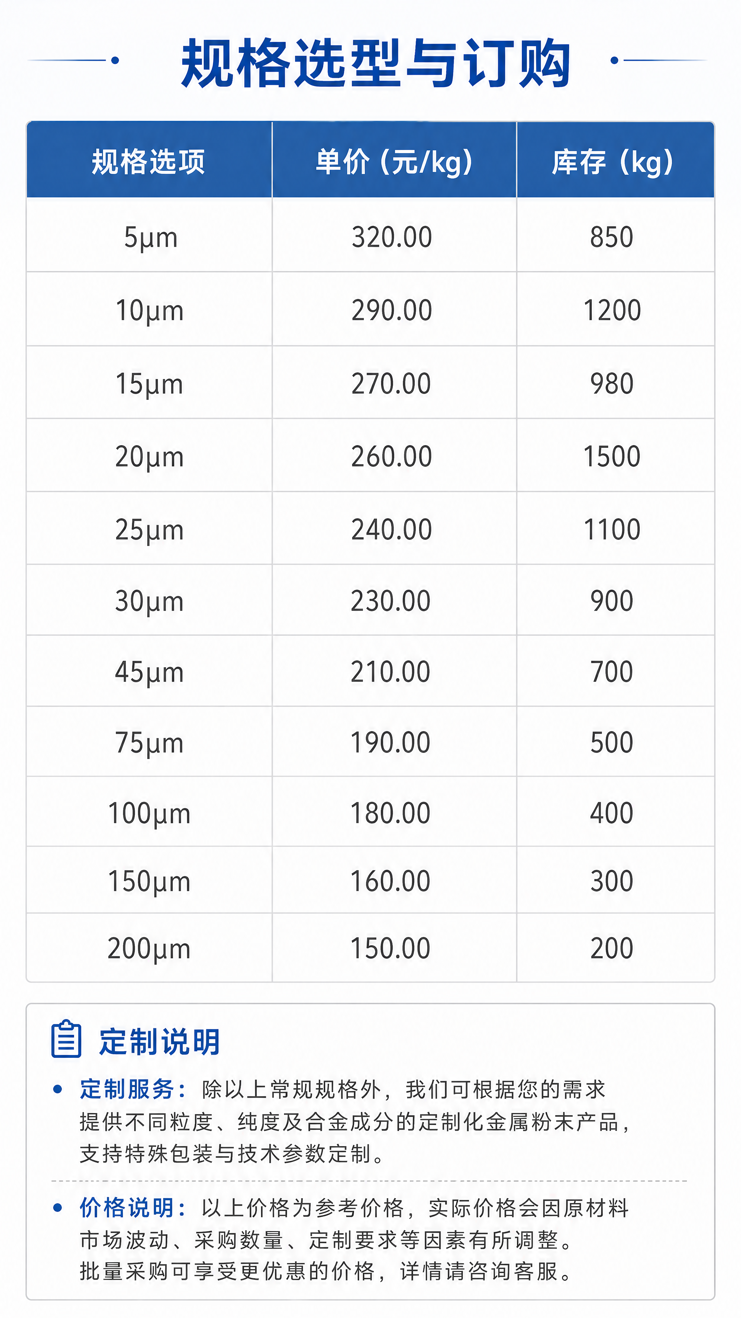Select the 100μm specification option
Image resolution: width=741 pixels, height=1318 pixels.
[x=149, y=812]
